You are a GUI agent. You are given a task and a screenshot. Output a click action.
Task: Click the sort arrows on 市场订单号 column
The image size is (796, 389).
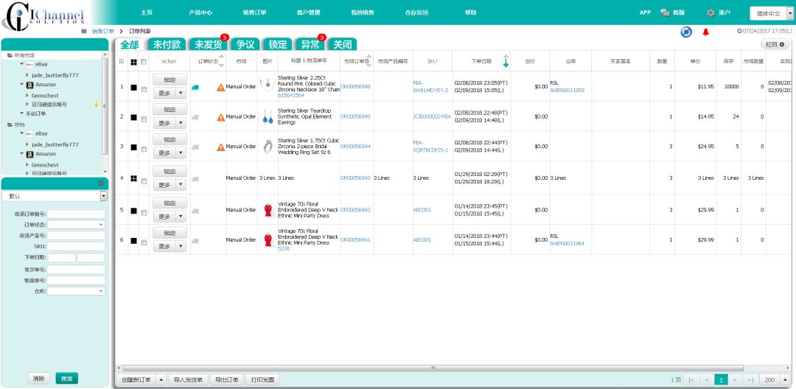(x=369, y=60)
